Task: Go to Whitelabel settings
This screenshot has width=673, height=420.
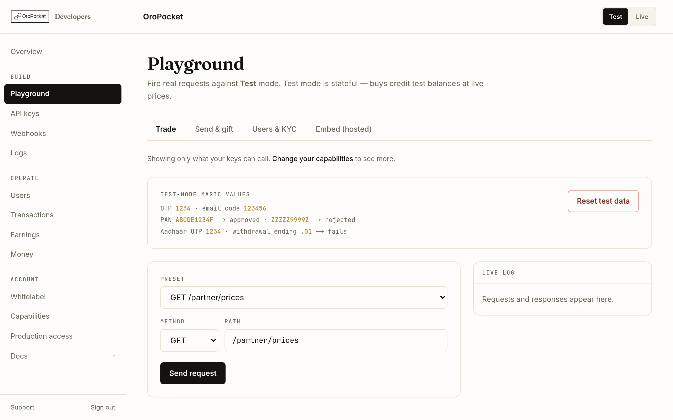Action: point(63,297)
